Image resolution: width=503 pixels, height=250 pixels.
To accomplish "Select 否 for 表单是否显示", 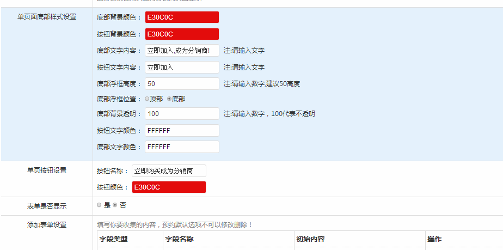I will pyautogui.click(x=115, y=205).
